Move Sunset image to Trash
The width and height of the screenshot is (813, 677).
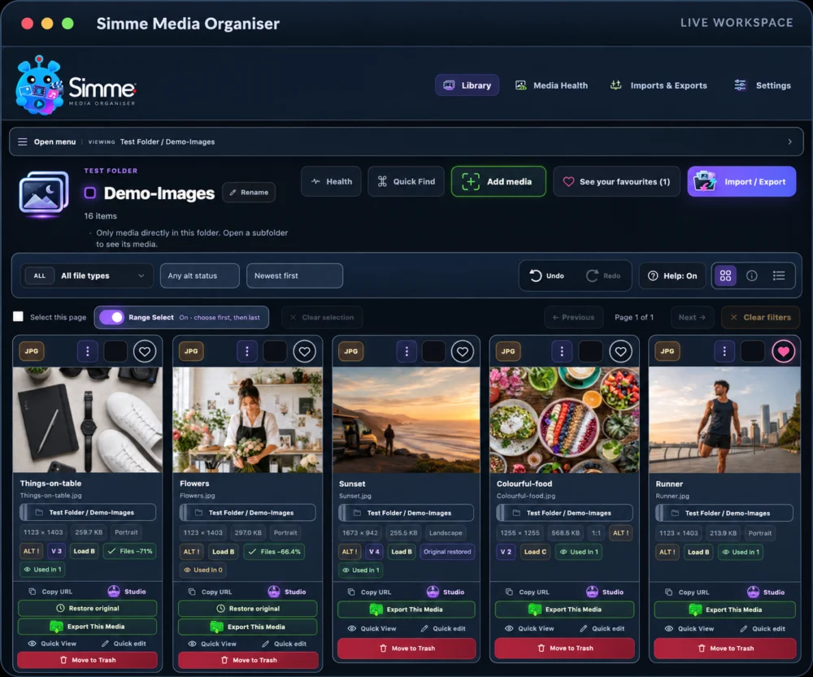click(406, 649)
